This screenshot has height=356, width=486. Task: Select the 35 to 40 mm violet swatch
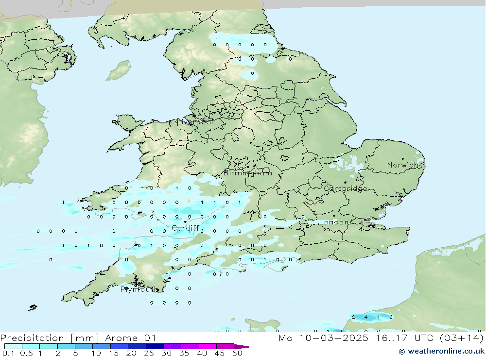tap(190, 346)
